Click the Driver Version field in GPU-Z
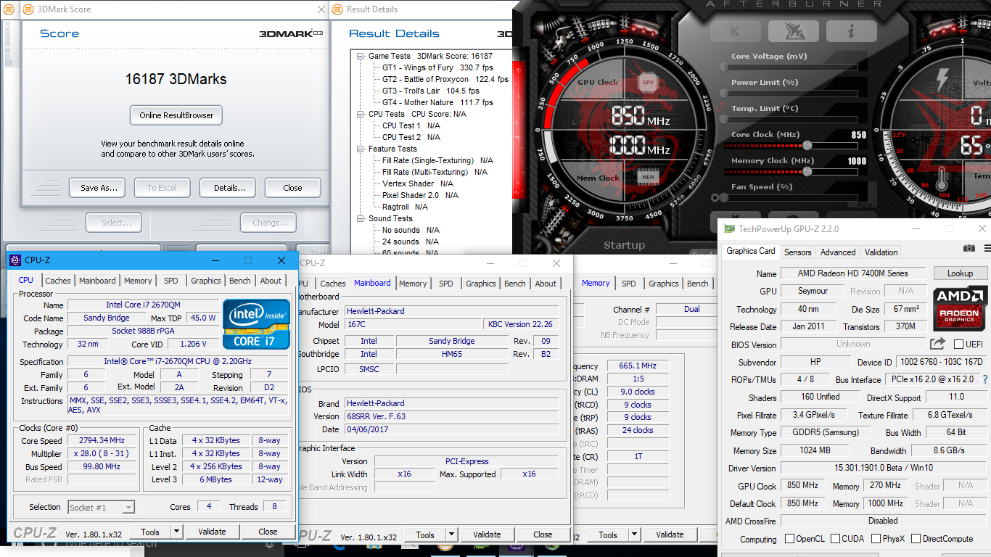 point(883,469)
